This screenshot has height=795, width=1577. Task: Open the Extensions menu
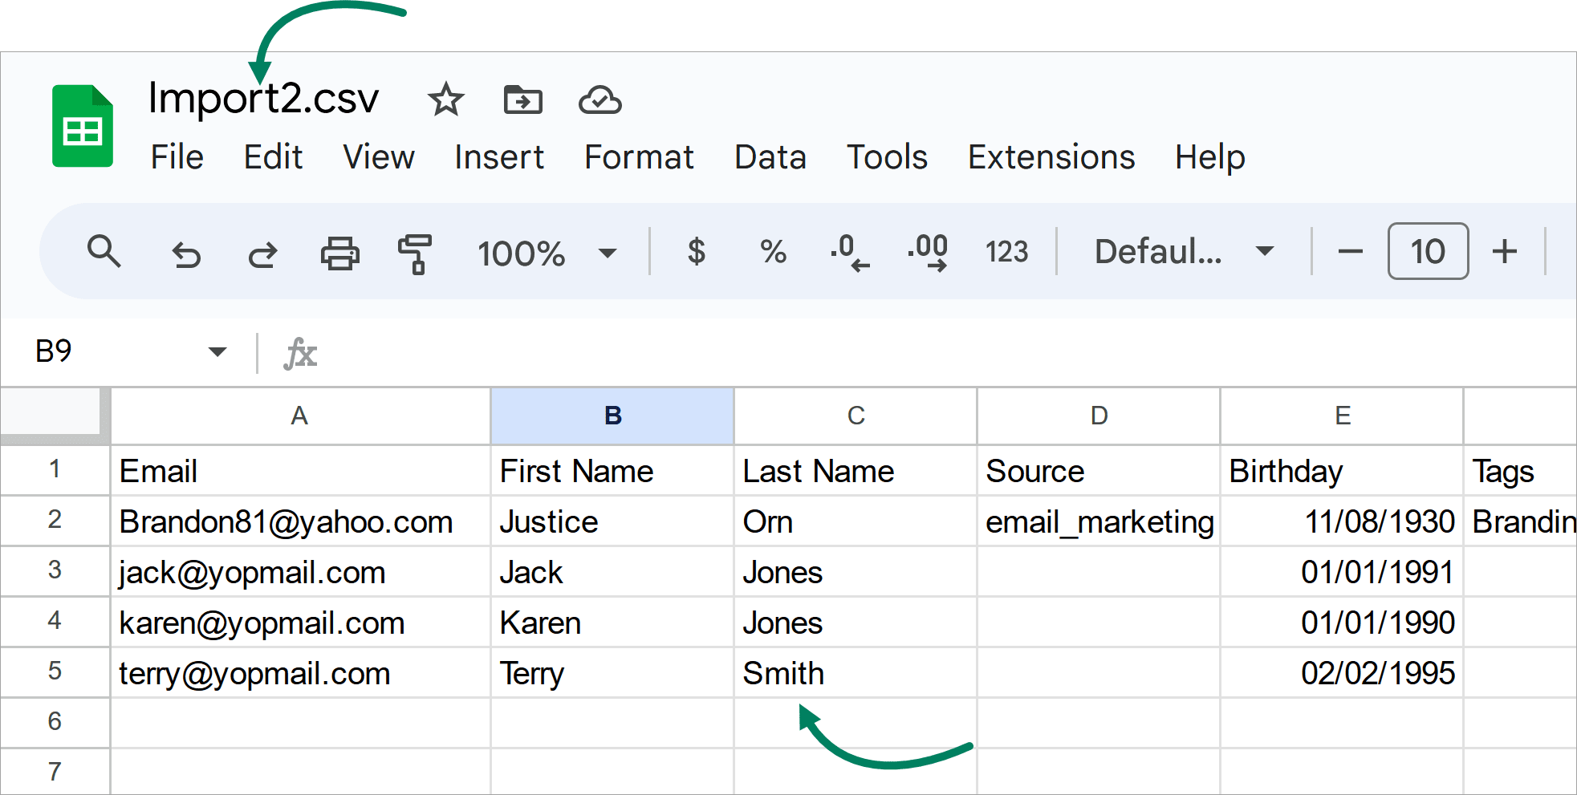tap(1051, 157)
